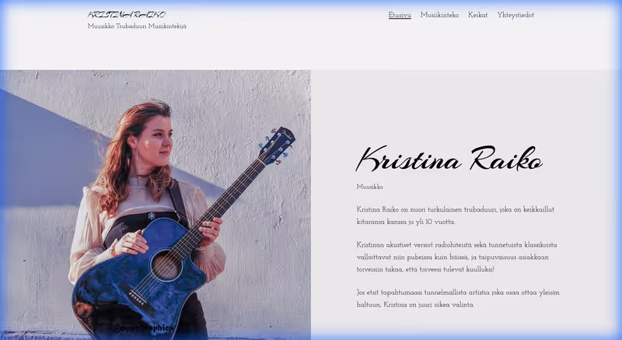
Task: Click the Muusikko subtitle below the heading
Action: coord(370,187)
